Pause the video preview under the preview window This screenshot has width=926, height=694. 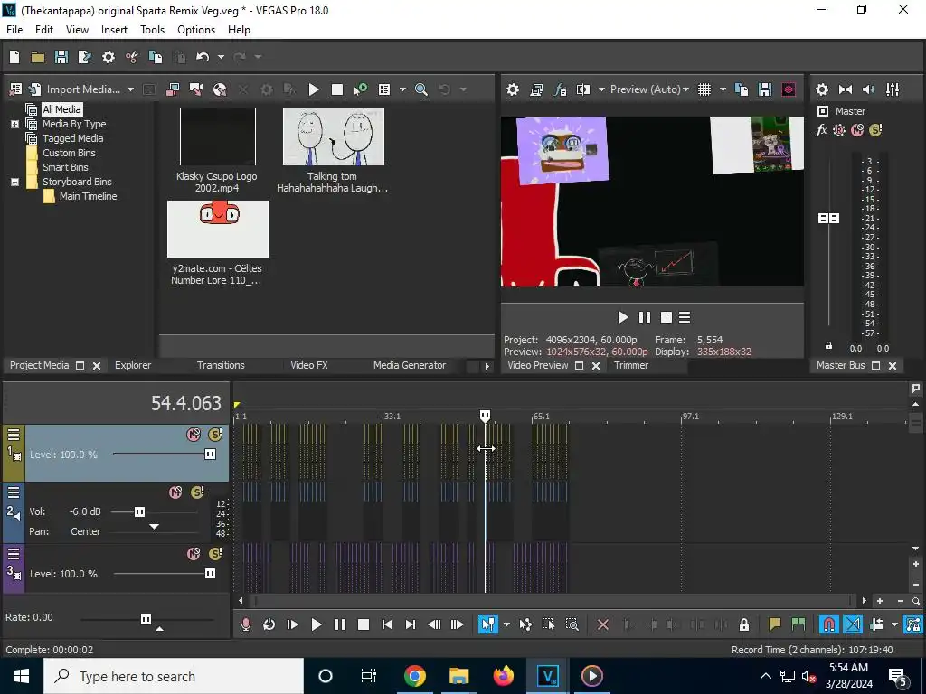tap(644, 317)
